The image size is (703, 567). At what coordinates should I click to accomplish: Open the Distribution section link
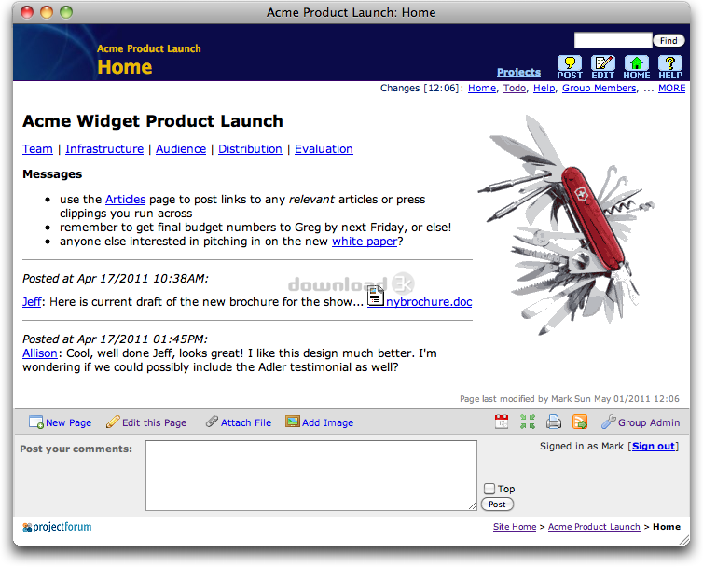pyautogui.click(x=250, y=149)
